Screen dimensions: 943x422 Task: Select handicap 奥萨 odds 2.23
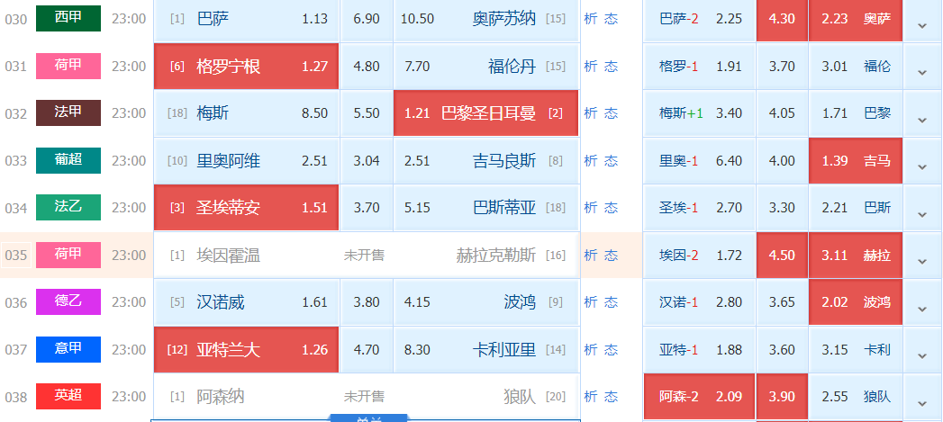coord(856,19)
